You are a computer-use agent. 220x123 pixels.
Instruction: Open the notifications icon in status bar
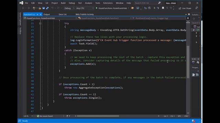tap(193, 121)
